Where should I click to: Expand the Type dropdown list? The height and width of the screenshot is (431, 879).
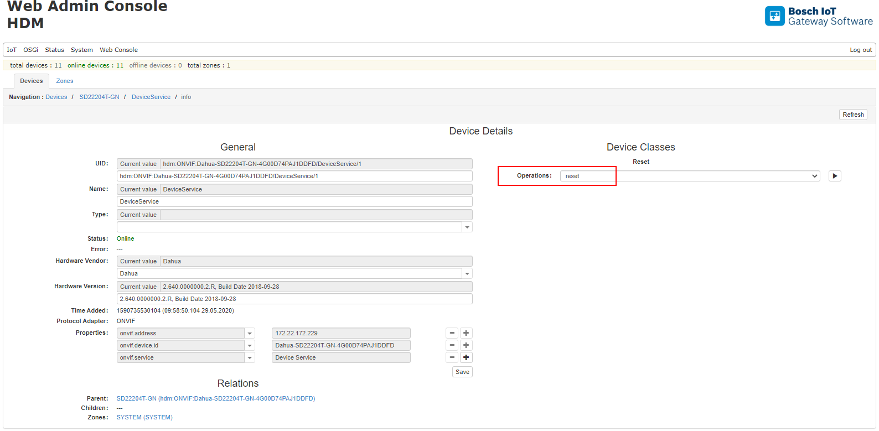point(467,227)
